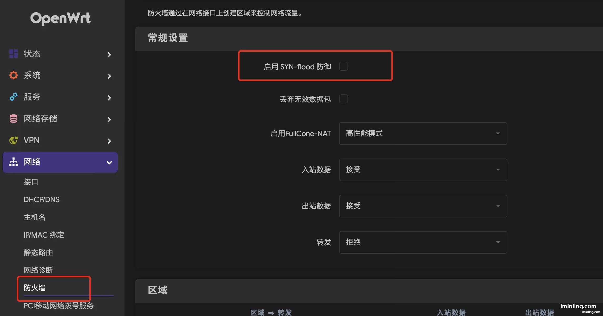Screen dimensions: 603x316
Task: Click the 启用FullCone-NAT label
Action: point(301,134)
